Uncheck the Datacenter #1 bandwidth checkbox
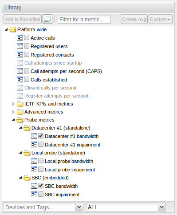177x215 pixels. pyautogui.click(x=41, y=136)
